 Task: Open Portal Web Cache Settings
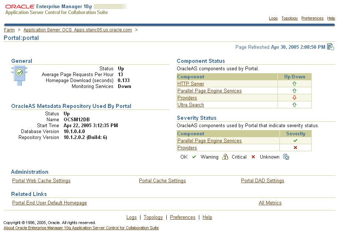41,180
